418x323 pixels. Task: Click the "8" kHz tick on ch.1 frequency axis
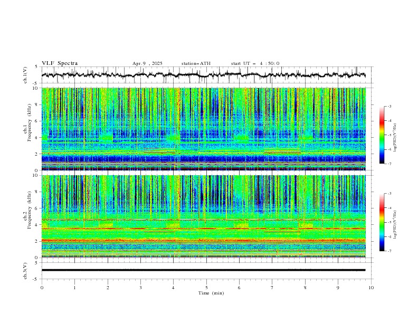point(37,104)
